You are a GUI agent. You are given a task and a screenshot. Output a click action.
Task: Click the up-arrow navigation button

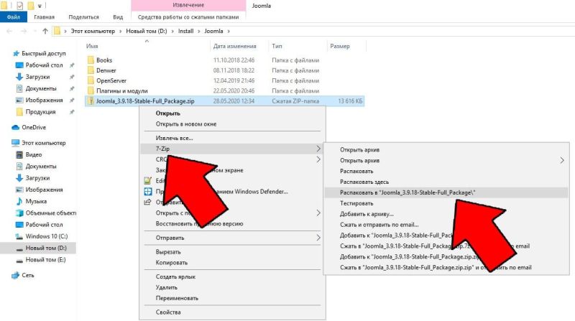point(45,31)
